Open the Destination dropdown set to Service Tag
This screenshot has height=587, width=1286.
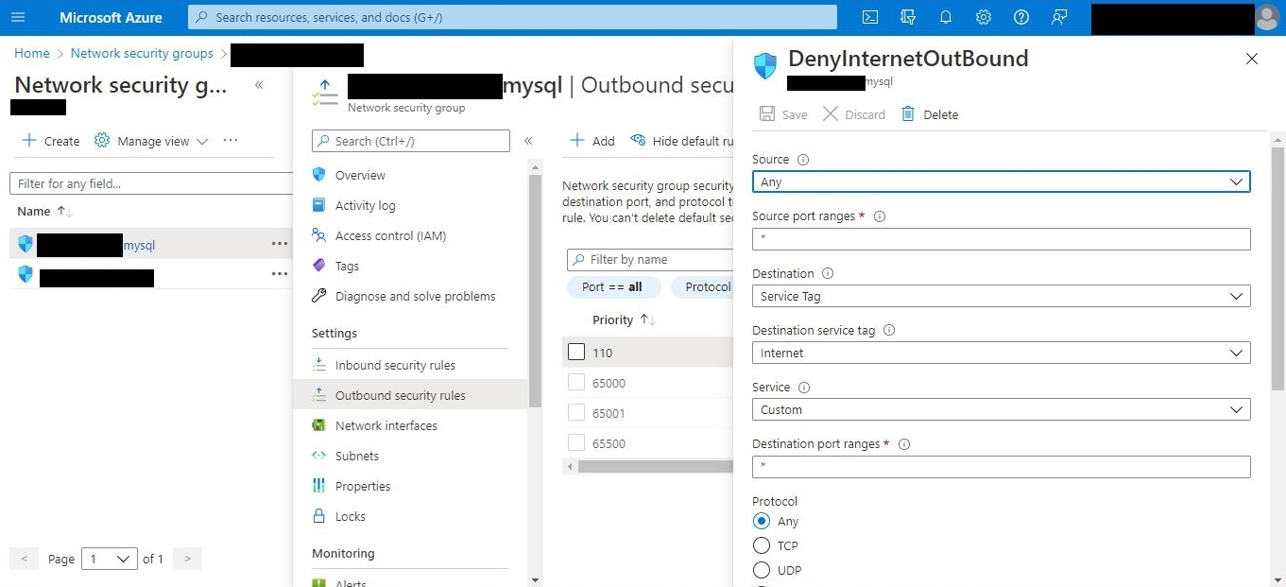tap(1001, 296)
